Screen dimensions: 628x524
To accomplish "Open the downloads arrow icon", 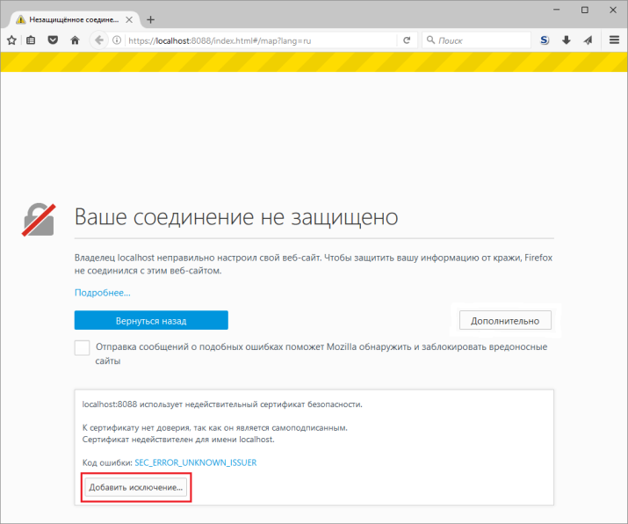I will pyautogui.click(x=566, y=40).
